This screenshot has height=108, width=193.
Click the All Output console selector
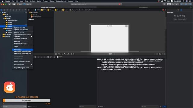point(101,106)
